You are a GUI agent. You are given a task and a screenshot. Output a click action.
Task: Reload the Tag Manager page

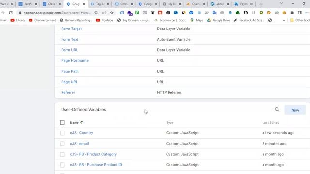pyautogui.click(x=11, y=13)
